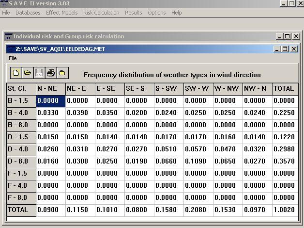Click the yellow folder toolbar icon

coord(62,73)
